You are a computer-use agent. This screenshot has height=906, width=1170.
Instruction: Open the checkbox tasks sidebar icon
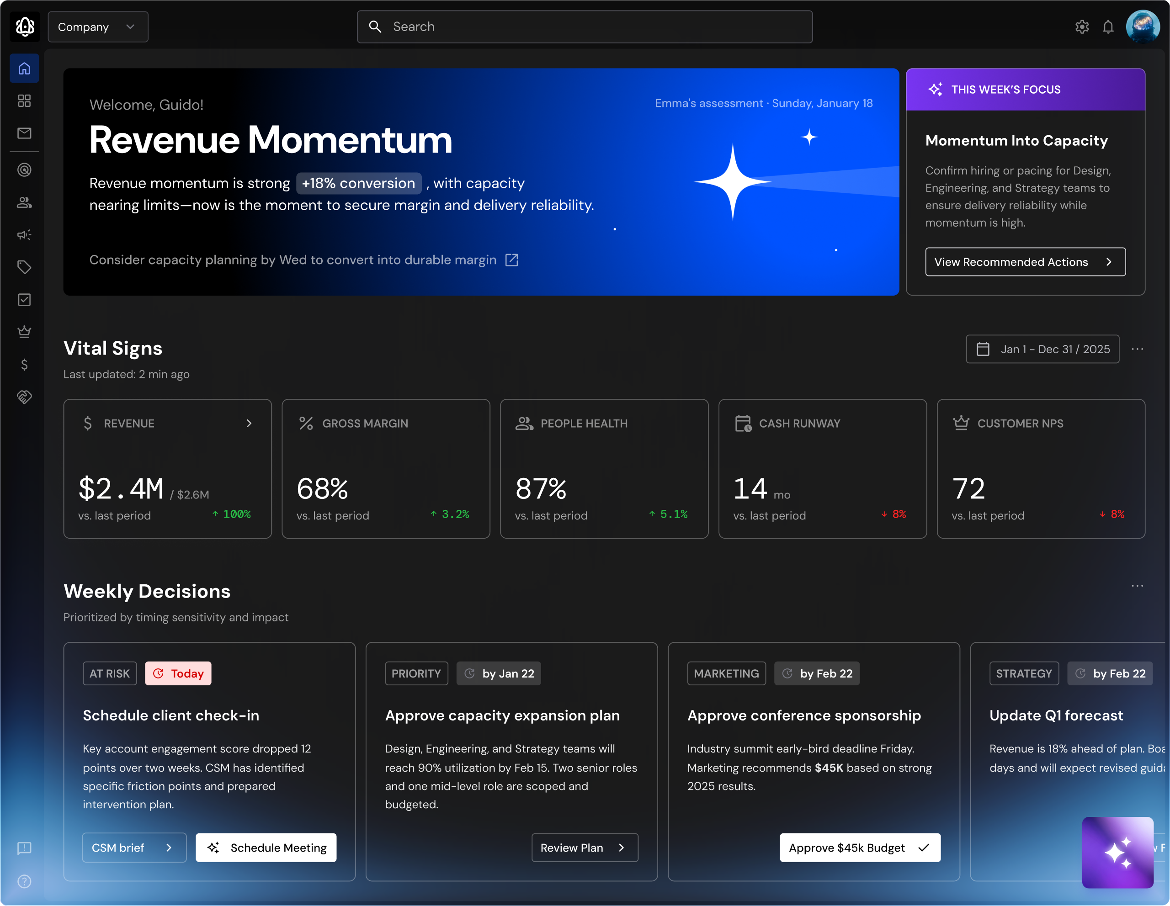click(24, 299)
